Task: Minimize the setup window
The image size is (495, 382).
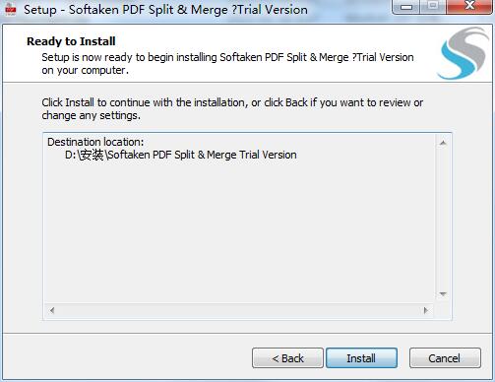Action: 406,7
